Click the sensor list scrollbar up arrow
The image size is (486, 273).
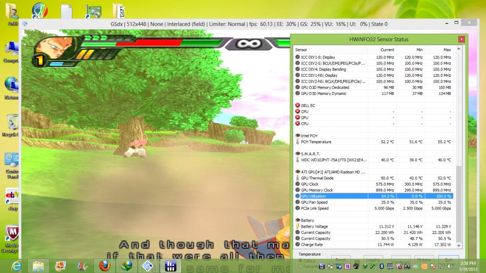[459, 49]
